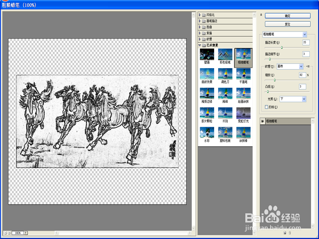Click the new effect layer icon
Screen dimensions: 319x239
pyautogui.click(x=285, y=233)
